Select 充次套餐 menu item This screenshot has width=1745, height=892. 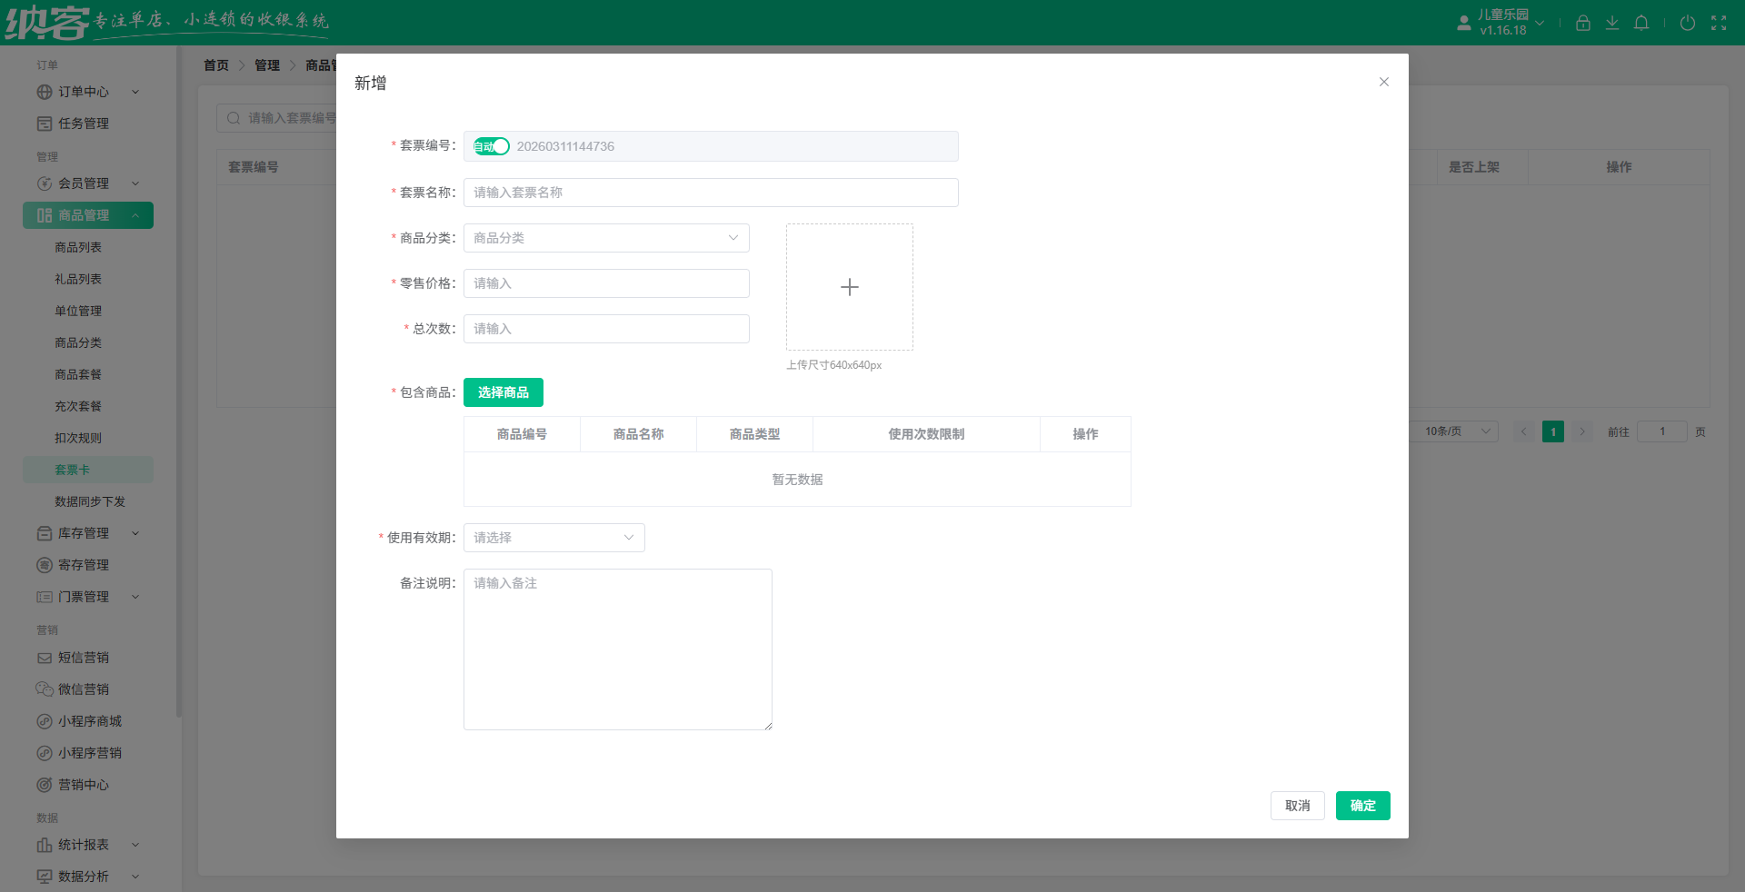78,406
